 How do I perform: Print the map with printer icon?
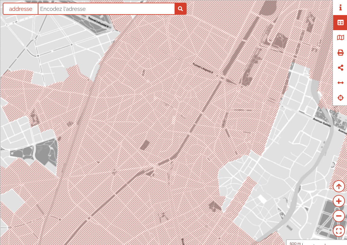point(340,53)
